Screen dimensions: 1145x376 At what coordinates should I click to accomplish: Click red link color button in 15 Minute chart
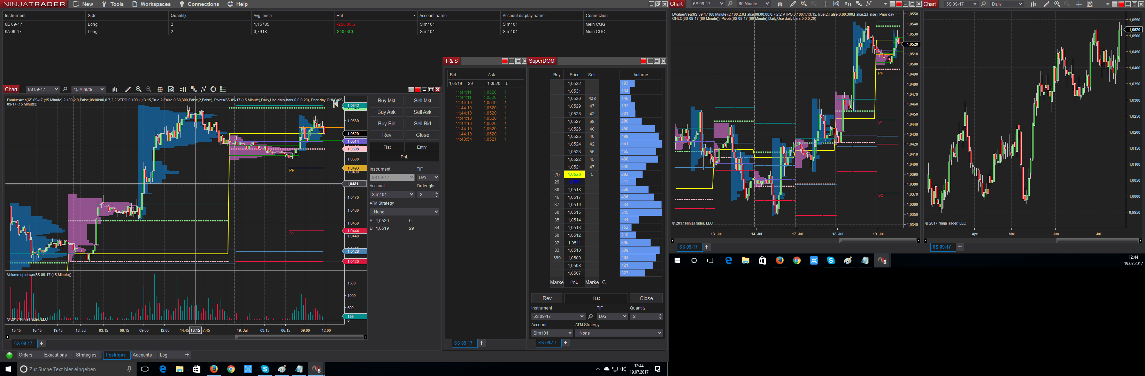417,90
